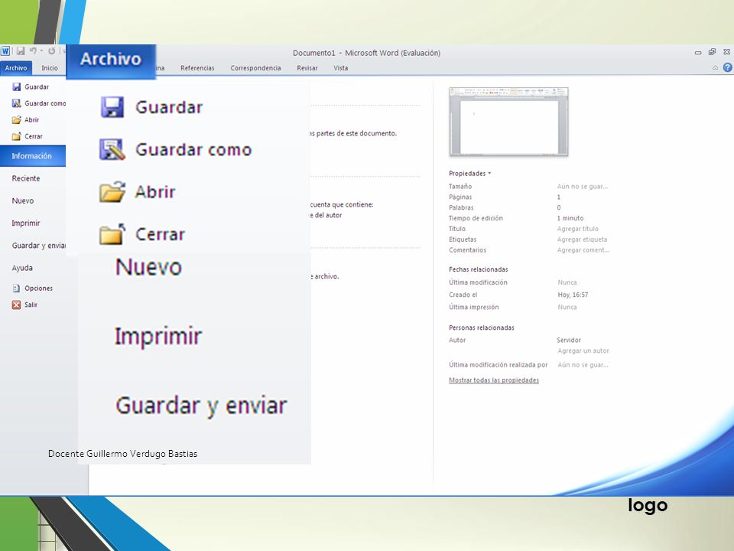734x551 pixels.
Task: Click the Tamaño property label
Action: tap(460, 187)
